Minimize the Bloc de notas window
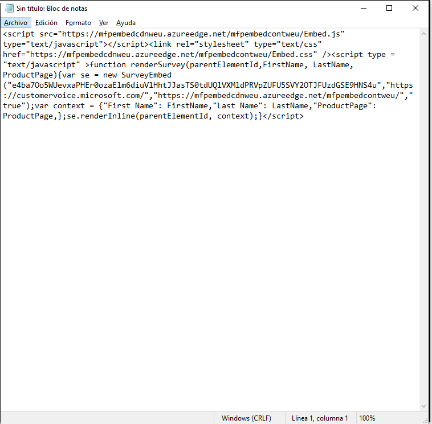The height and width of the screenshot is (424, 432). [364, 9]
